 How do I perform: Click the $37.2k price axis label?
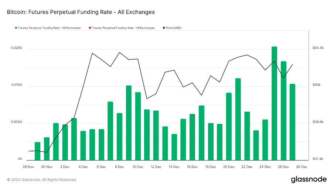(318, 159)
